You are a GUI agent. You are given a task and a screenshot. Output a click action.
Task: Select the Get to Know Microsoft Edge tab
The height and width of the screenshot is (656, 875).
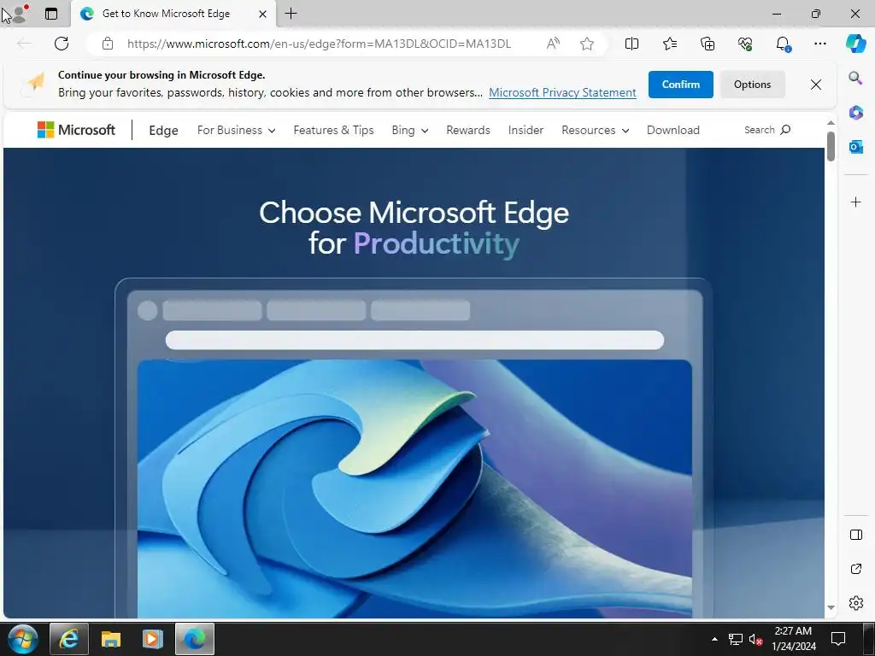click(173, 14)
